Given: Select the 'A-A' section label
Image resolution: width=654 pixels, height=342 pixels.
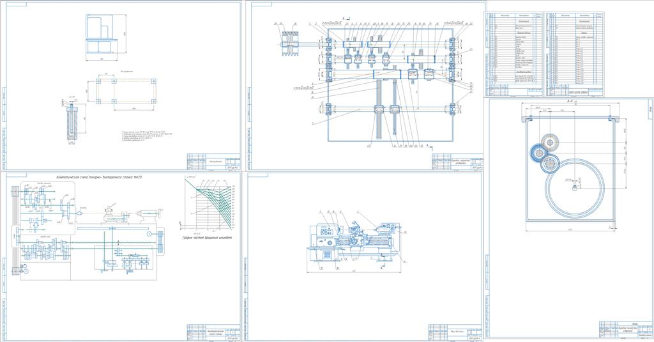Looking at the screenshot, I should coord(570,101).
